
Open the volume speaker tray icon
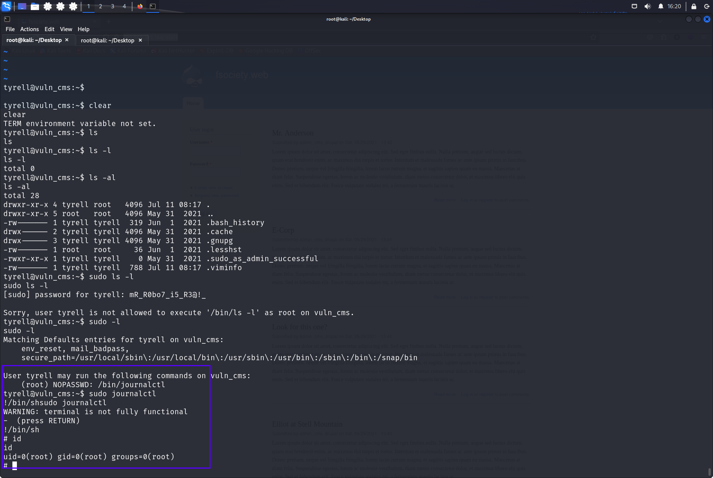pyautogui.click(x=647, y=6)
